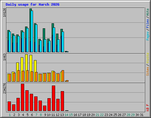Click the 10126 axis value
The width and height of the screenshot is (151, 118).
coord(4,12)
